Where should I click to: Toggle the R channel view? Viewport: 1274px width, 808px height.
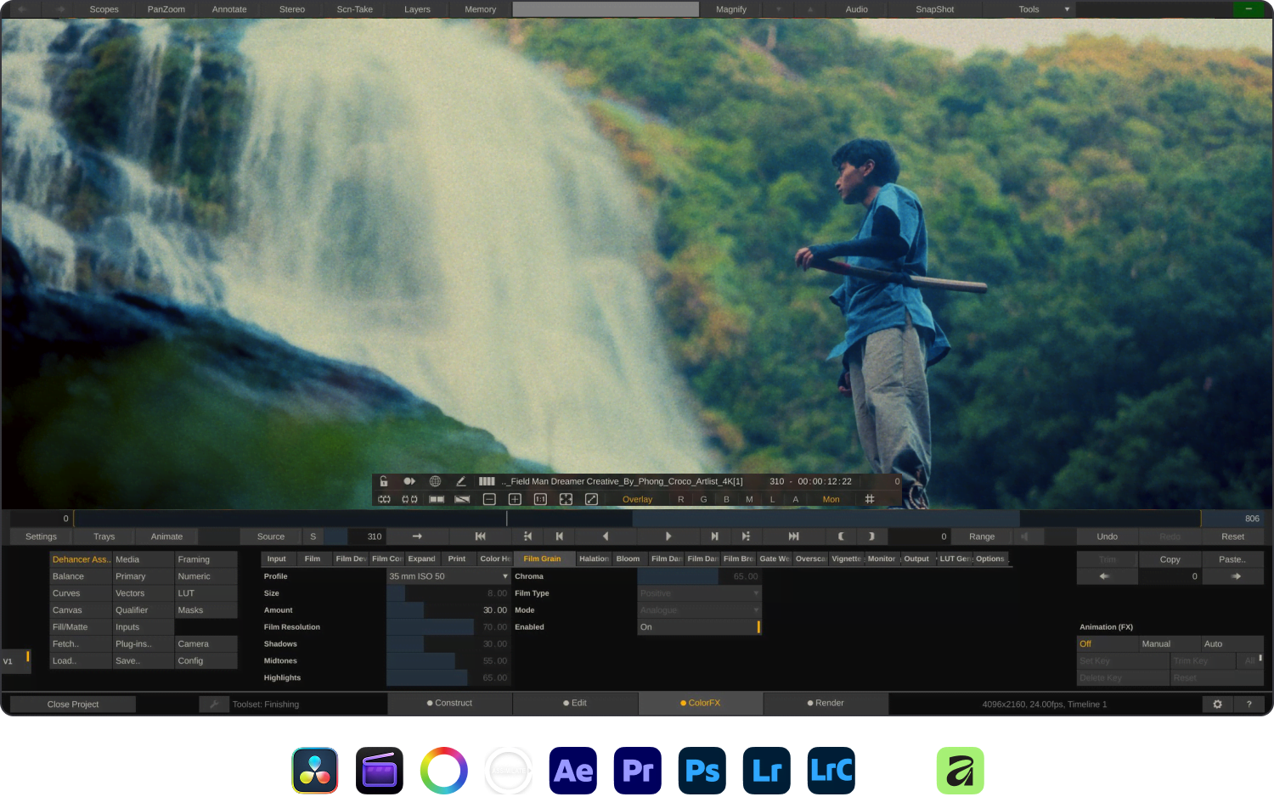(x=680, y=499)
